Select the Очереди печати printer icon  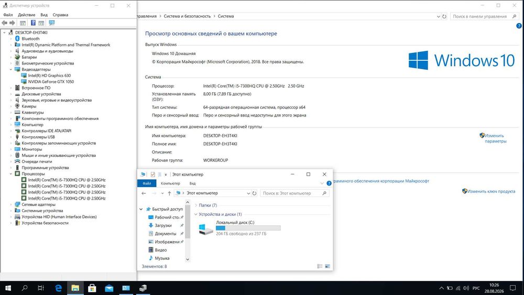[x=17, y=161]
